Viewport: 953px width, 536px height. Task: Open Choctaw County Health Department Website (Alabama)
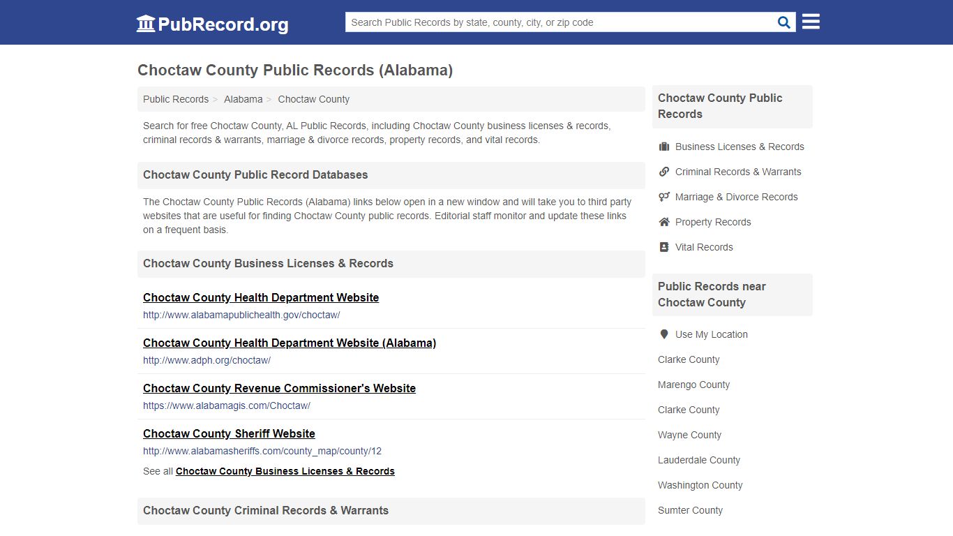click(x=290, y=343)
